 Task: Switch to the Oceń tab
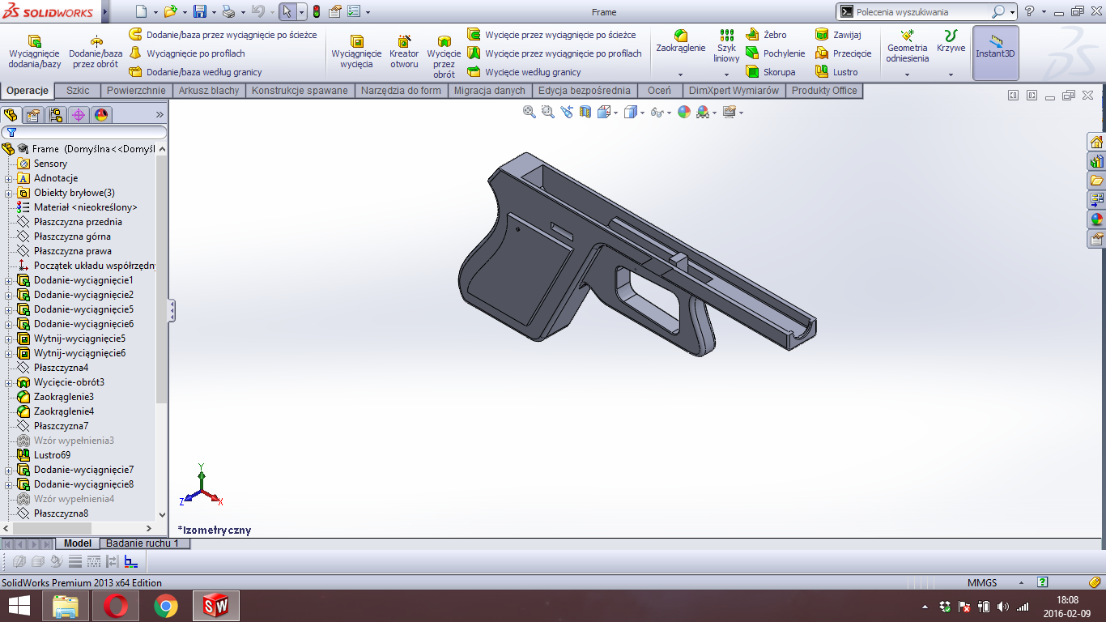[x=659, y=91]
